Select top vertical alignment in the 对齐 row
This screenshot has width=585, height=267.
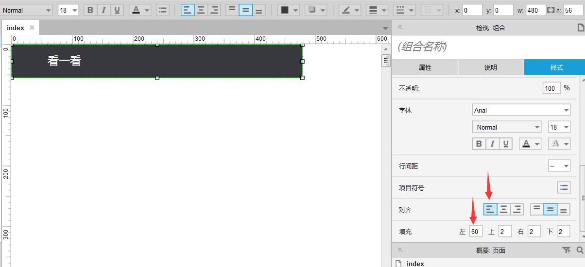pyautogui.click(x=536, y=209)
